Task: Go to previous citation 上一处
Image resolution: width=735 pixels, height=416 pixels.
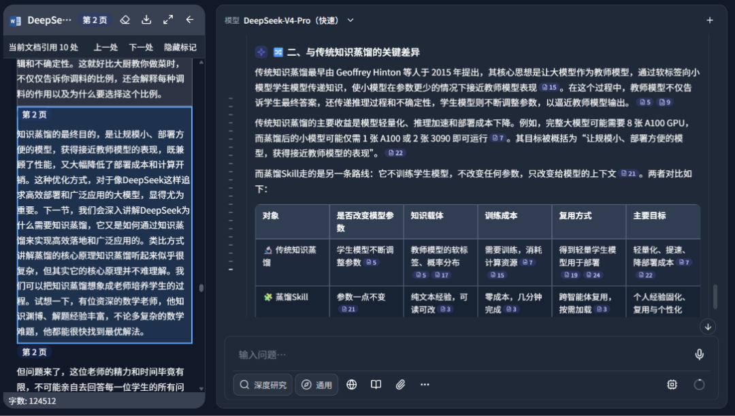Action: pos(105,48)
